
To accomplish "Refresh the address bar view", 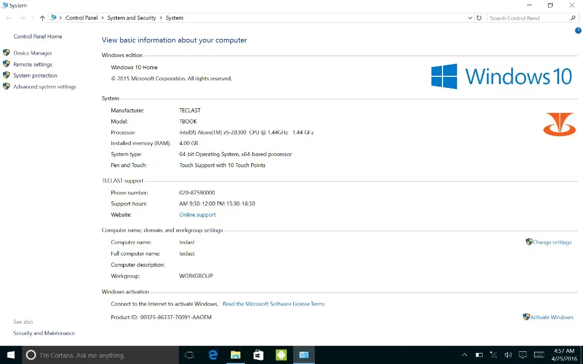I will (479, 18).
